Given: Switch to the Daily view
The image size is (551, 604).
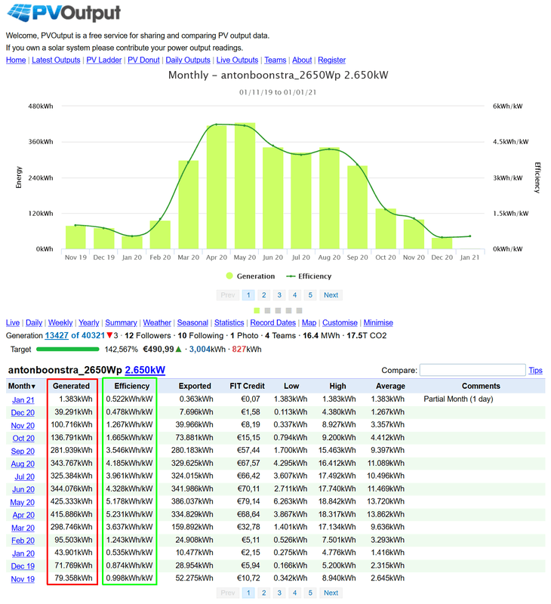Looking at the screenshot, I should click(x=34, y=323).
